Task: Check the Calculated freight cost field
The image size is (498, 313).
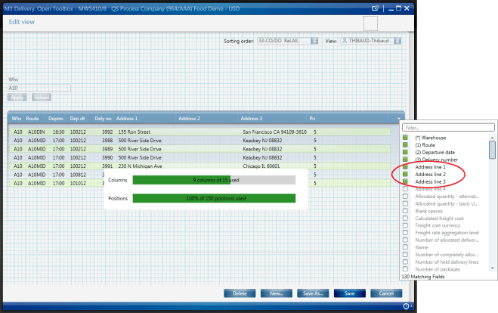Action: coord(405,218)
